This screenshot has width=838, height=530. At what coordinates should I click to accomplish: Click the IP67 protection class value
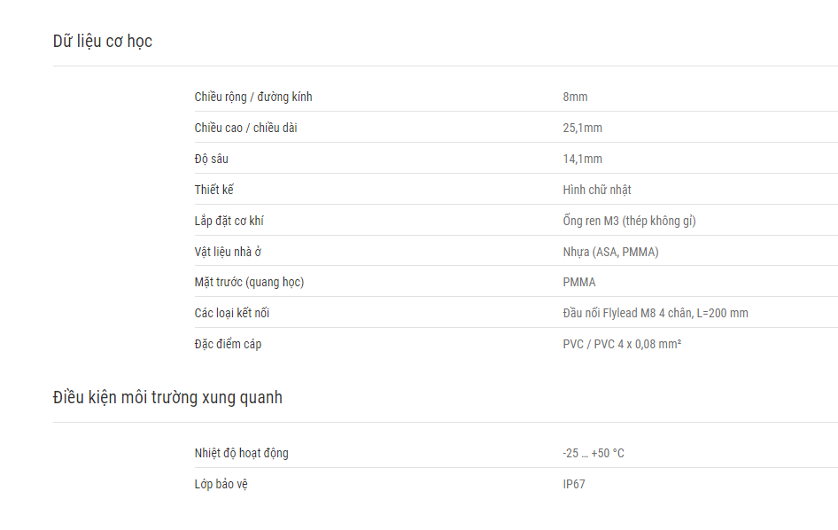coord(574,484)
